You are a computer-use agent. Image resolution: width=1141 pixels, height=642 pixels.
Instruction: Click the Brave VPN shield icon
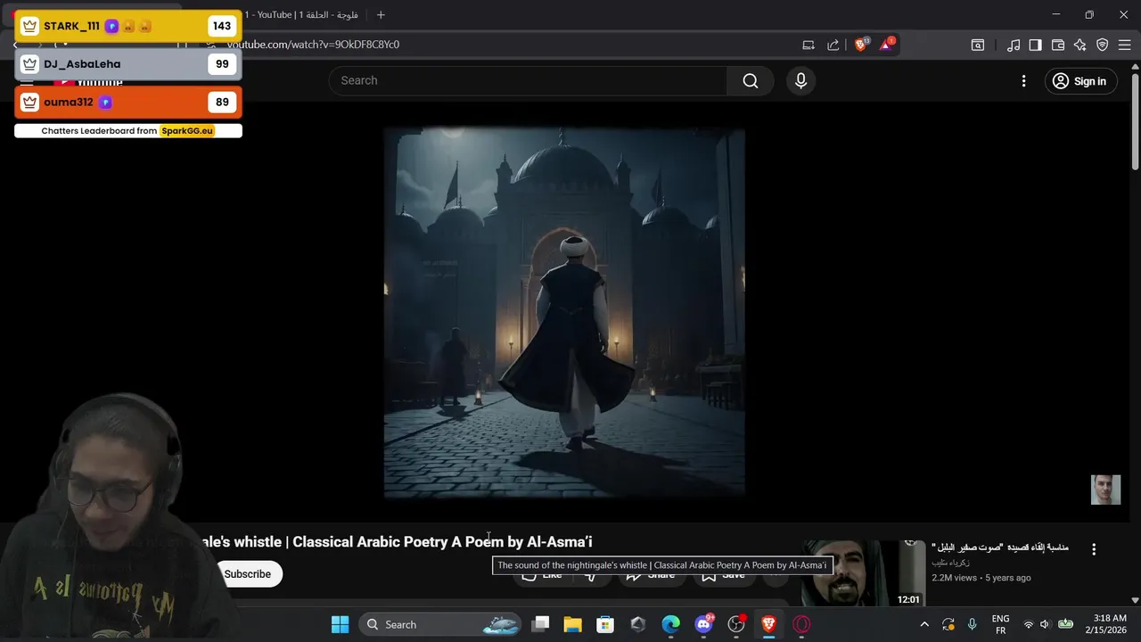pyautogui.click(x=1103, y=45)
